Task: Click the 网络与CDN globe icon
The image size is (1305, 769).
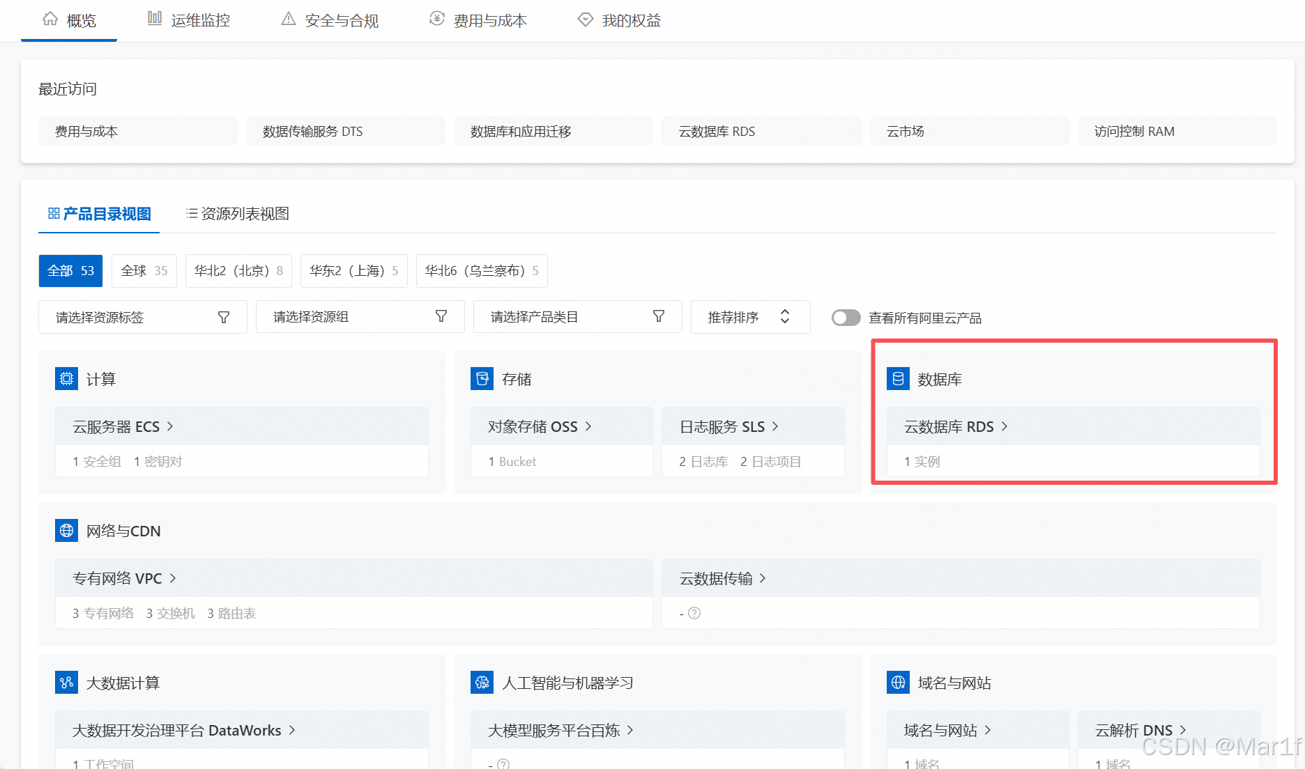Action: click(66, 531)
